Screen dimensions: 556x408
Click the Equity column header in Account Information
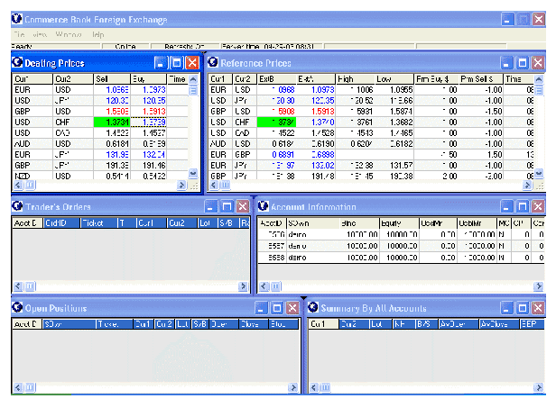[397, 222]
